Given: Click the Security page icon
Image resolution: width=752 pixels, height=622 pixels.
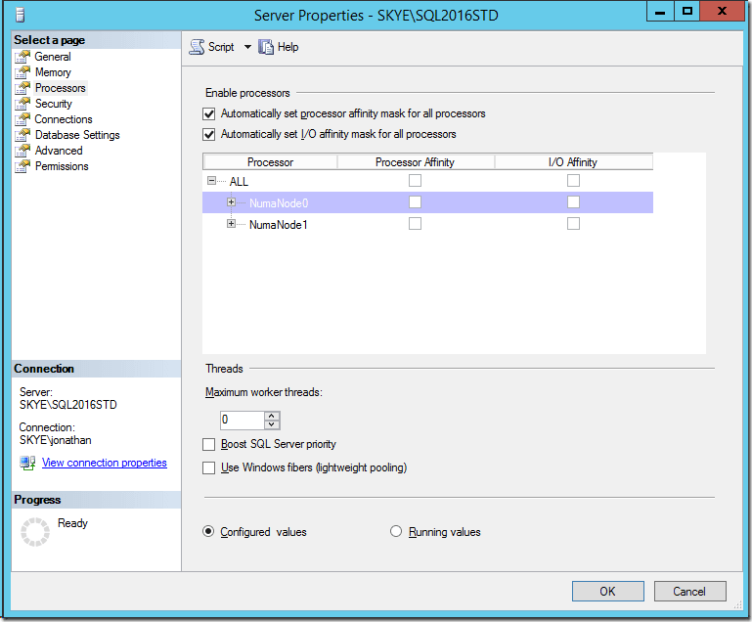Looking at the screenshot, I should [22, 104].
